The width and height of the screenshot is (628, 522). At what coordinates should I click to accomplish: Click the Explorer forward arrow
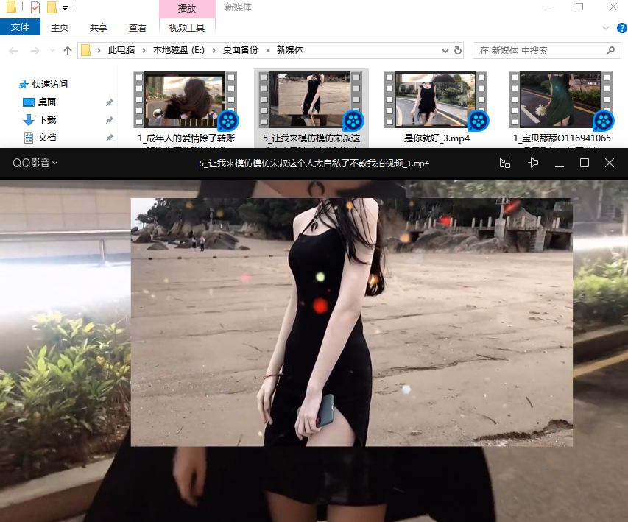[x=35, y=51]
